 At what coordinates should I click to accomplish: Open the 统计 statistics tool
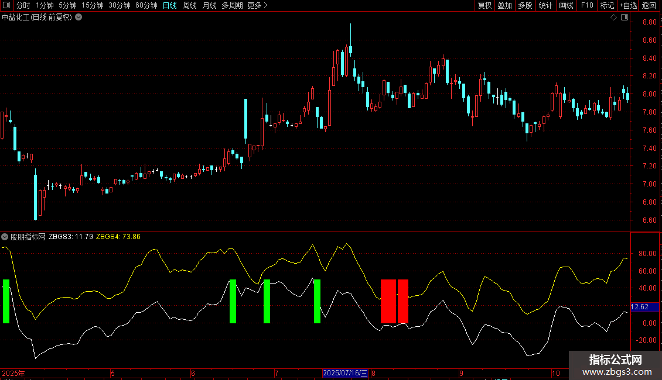[545, 5]
